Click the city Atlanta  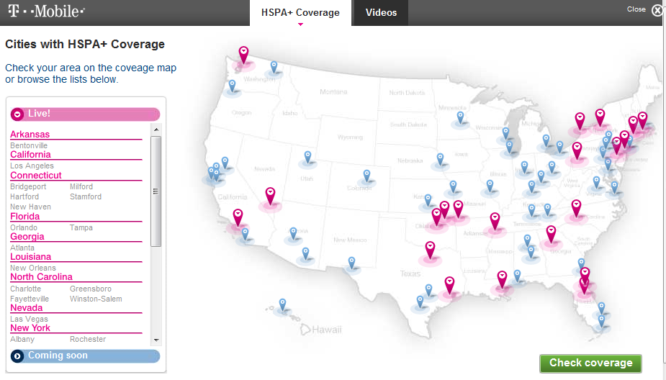(x=22, y=248)
